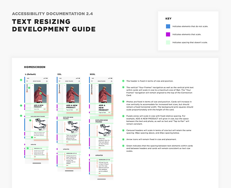
Task: Click the 'L (Default)' size label
Action: tap(31, 74)
